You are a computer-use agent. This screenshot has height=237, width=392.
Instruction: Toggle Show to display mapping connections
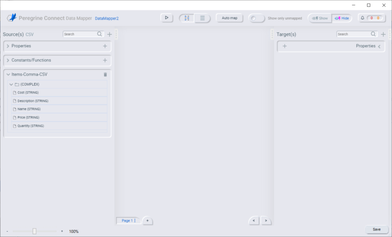click(x=320, y=18)
